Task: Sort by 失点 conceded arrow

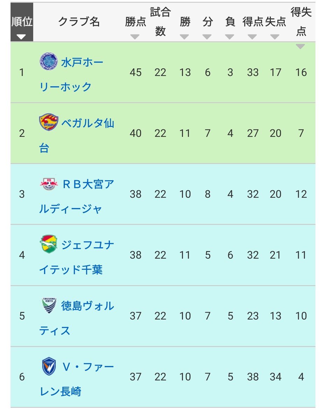Action: (x=275, y=37)
